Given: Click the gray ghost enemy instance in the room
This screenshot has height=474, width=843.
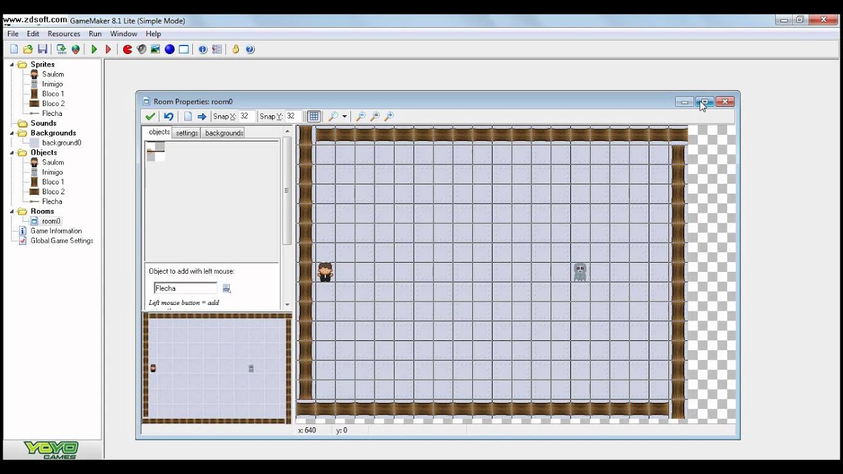Looking at the screenshot, I should coord(580,272).
